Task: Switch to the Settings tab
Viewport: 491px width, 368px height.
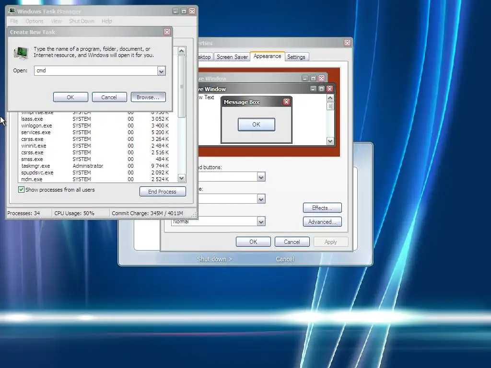Action: [296, 57]
